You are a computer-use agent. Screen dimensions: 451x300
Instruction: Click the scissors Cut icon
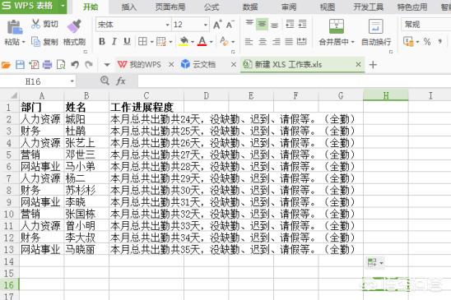(35, 24)
